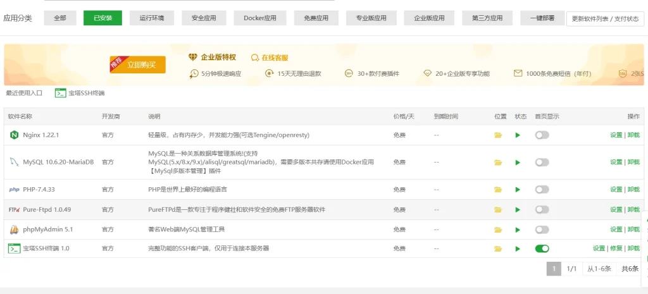Open 设置 for Nginx
Viewport: 648px width, 294px height.
(616, 135)
